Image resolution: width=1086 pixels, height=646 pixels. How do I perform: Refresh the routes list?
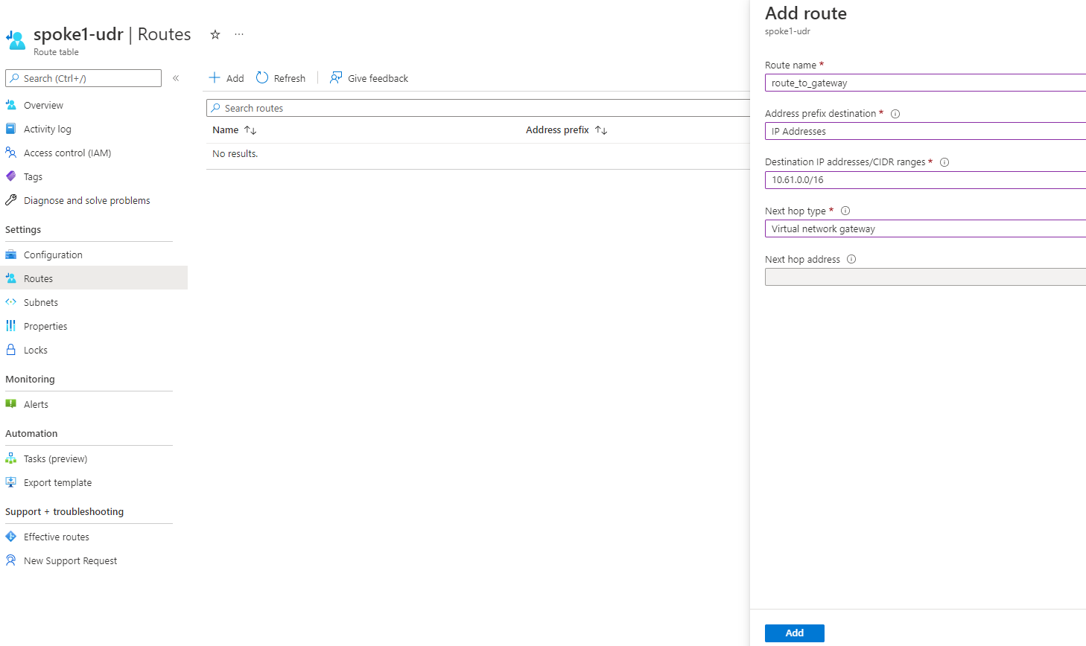(281, 78)
